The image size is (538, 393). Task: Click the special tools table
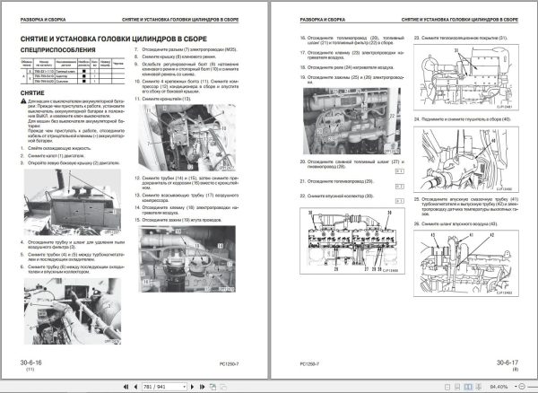tap(73, 71)
